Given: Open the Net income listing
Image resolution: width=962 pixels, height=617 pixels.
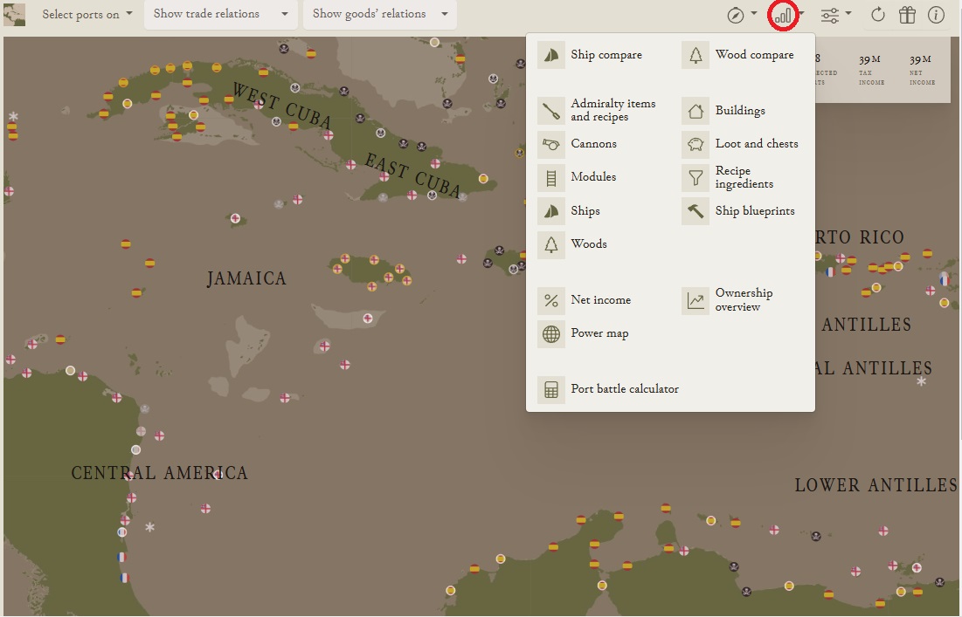Looking at the screenshot, I should click(599, 299).
